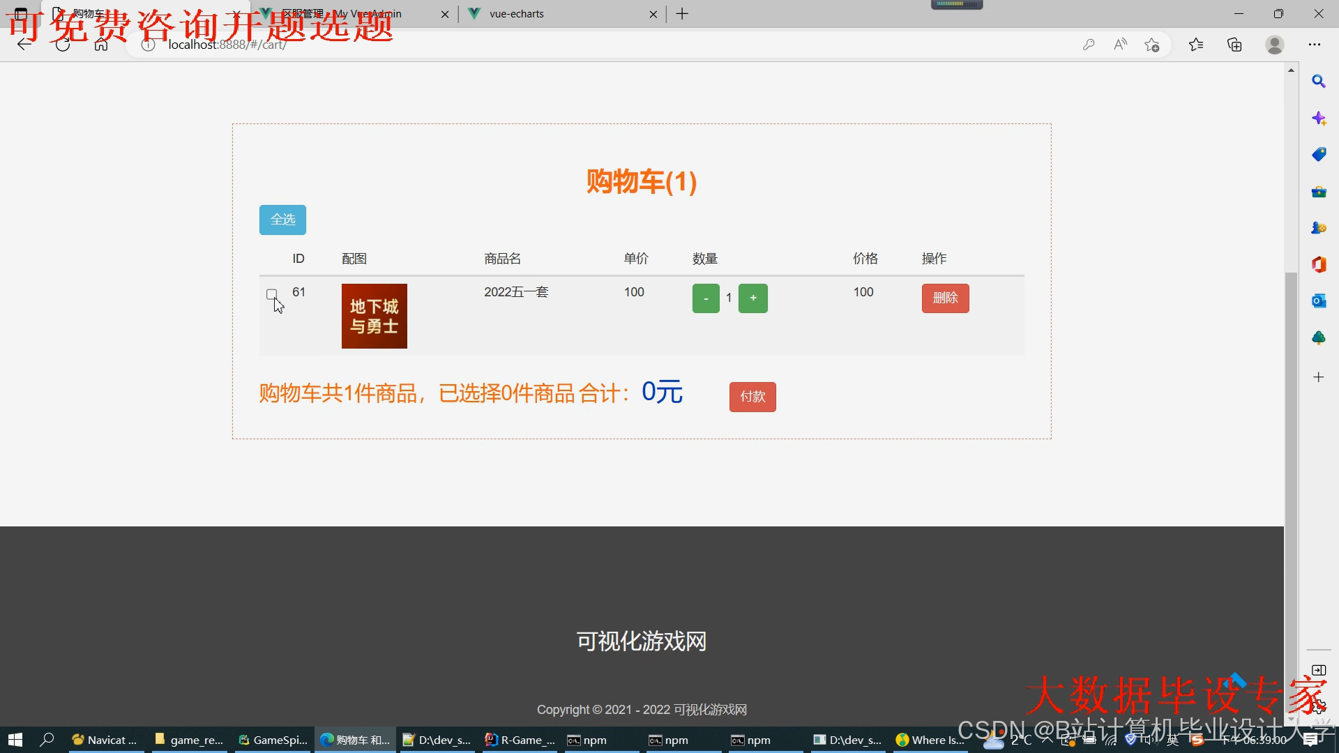
Task: Click the red 删除 delete button
Action: point(945,298)
